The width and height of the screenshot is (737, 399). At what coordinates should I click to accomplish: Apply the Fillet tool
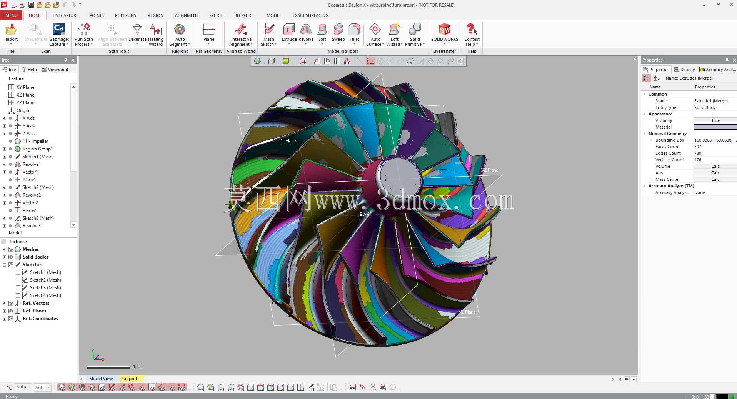point(354,34)
